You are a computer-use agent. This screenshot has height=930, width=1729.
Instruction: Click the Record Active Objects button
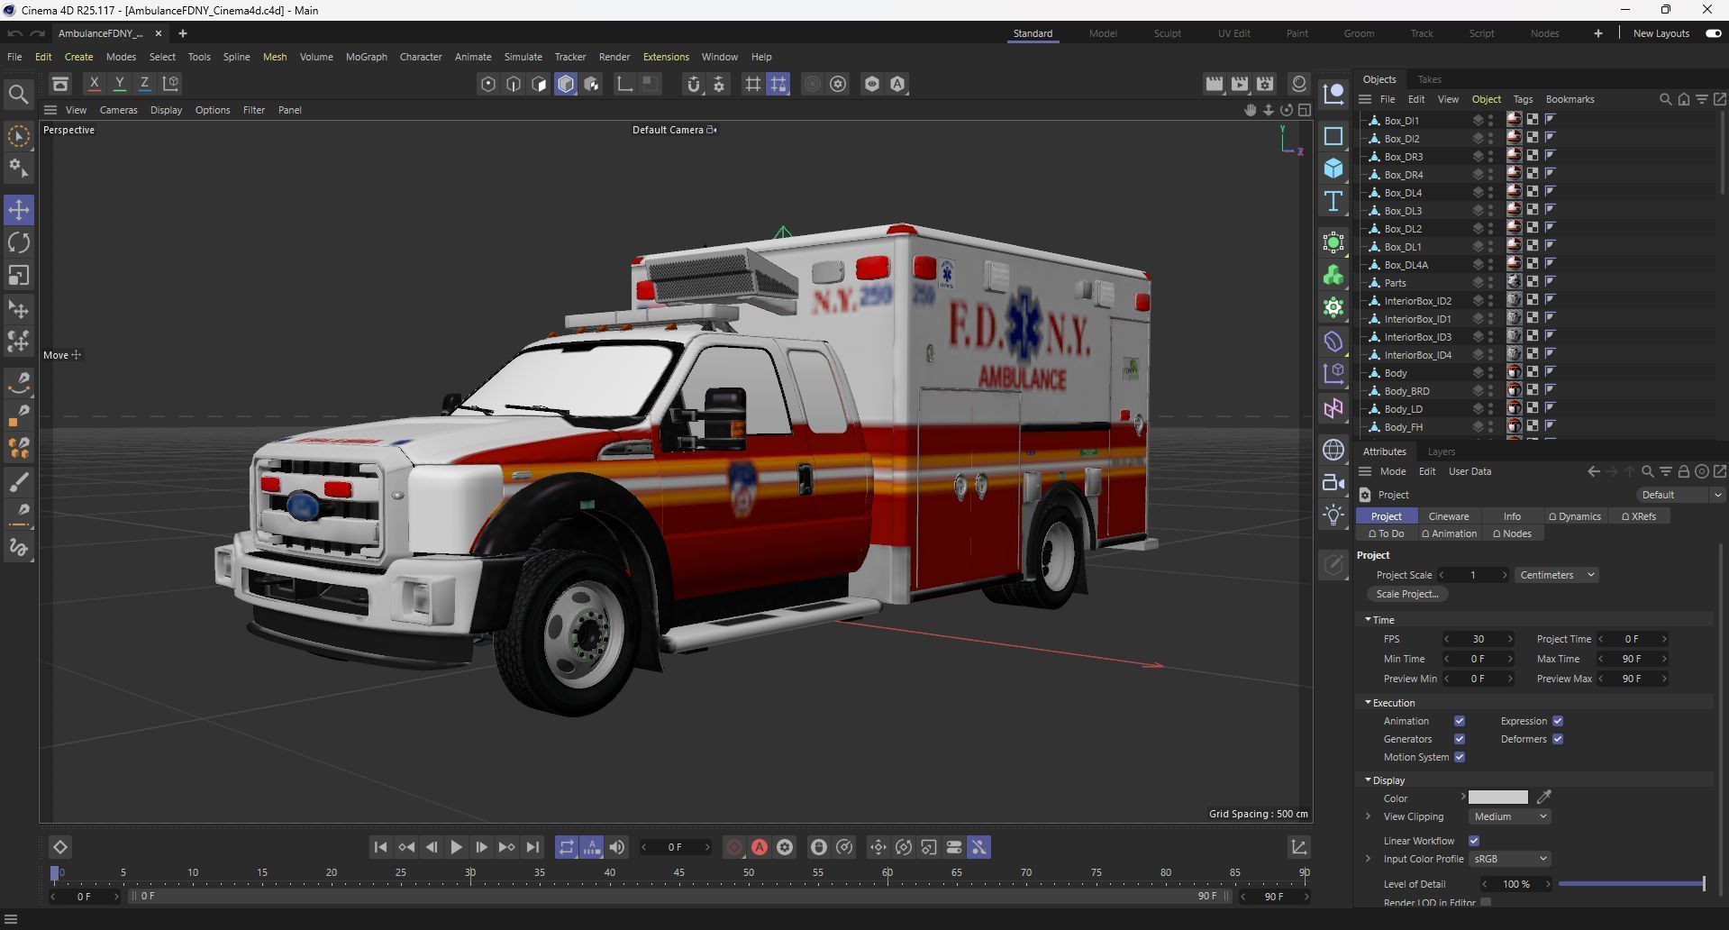tap(734, 847)
